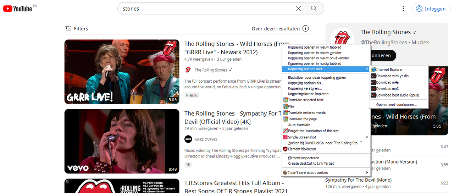Choose Bladwijzer voor deze koppeling maken
The height and width of the screenshot is (193, 454).
pyautogui.click(x=326, y=77)
